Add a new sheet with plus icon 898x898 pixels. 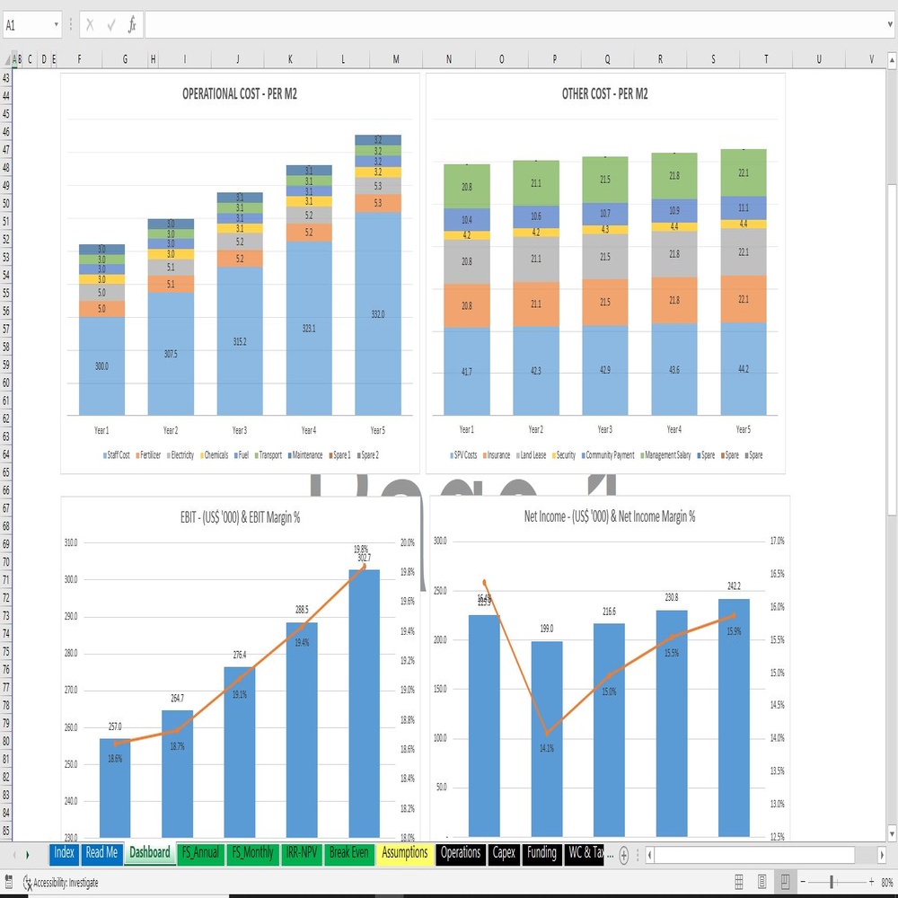pyautogui.click(x=624, y=855)
